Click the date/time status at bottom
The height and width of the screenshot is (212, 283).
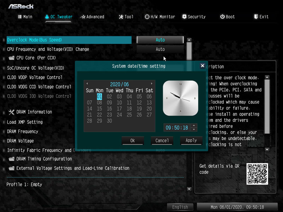click(237, 207)
